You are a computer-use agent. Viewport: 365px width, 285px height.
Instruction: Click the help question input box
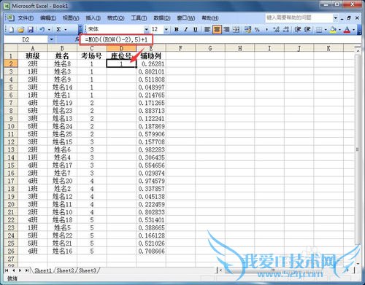click(x=299, y=17)
